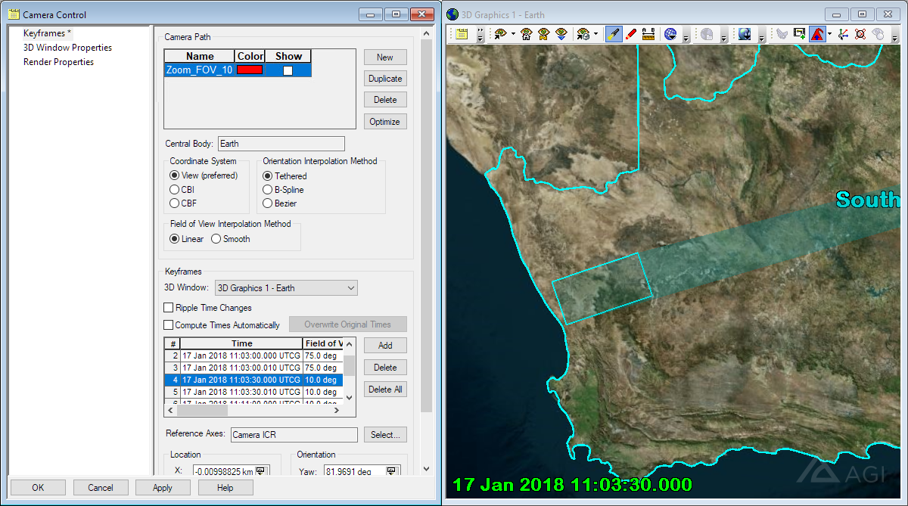Click the Orient North eye icon
The image size is (908, 506).
point(543,34)
